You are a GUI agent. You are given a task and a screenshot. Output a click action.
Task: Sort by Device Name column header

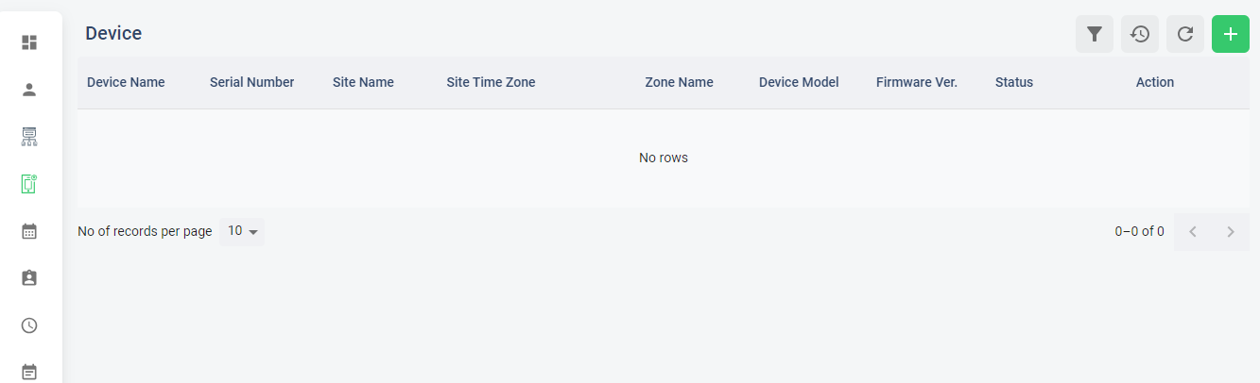pos(126,82)
